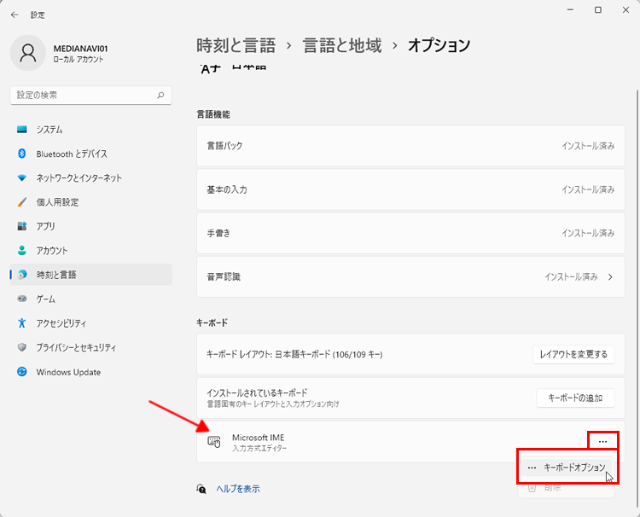Open Windows Update in the sidebar
Viewport: 640px width, 517px height.
pyautogui.click(x=90, y=372)
